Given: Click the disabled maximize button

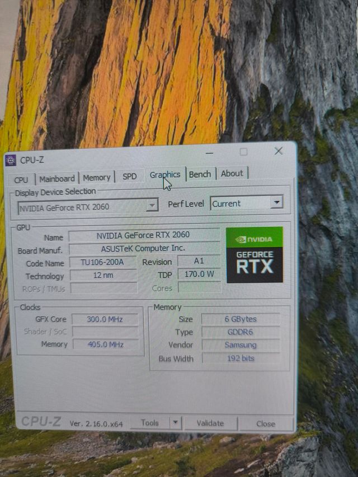Looking at the screenshot, I should coord(243,152).
